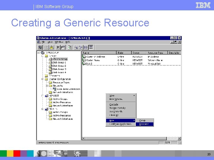
Task: Select Cluster Group in the tree
Action: coord(60,59)
